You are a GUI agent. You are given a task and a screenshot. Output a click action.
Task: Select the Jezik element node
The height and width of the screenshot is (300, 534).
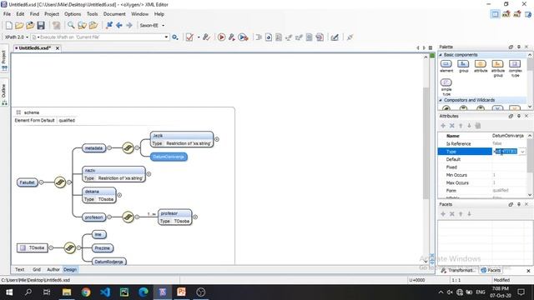tap(182, 139)
